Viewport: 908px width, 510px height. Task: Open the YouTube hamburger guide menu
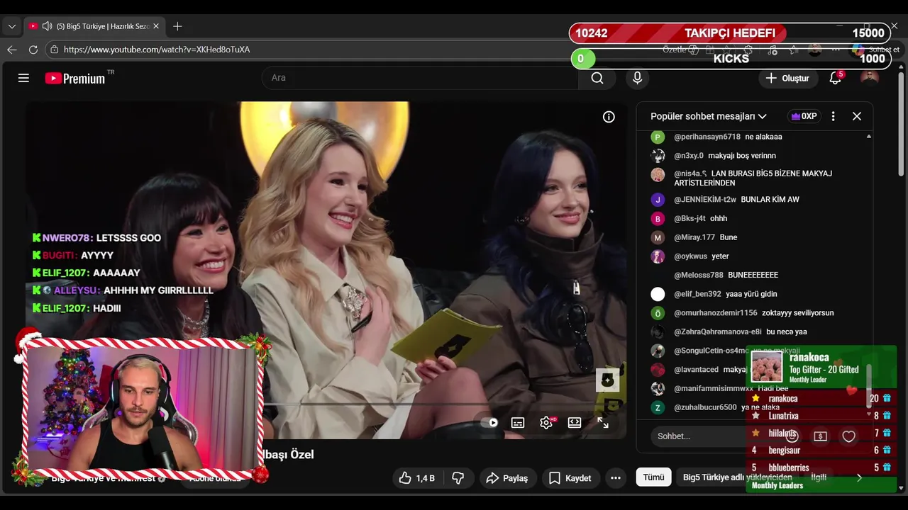(x=23, y=78)
